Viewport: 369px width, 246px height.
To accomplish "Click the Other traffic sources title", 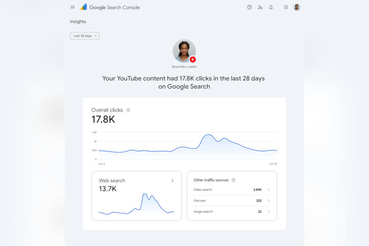I will 211,180.
